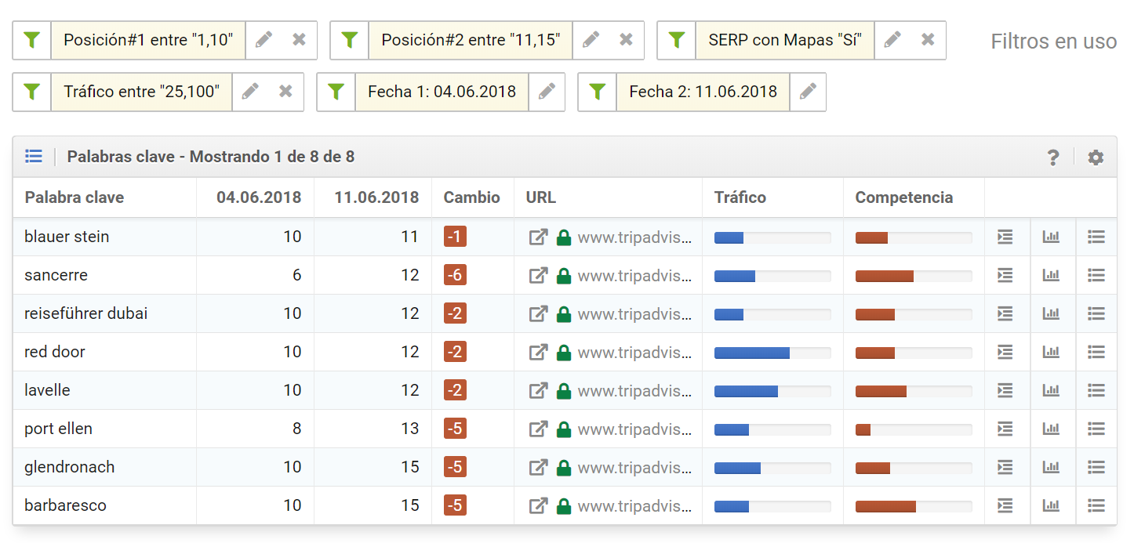Click the green lock icon for reiseführer dubai

(x=563, y=314)
